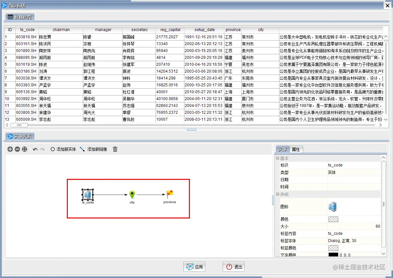393x278 pixels.
Task: Select reg_capital cell 207410
Action: 170,64
